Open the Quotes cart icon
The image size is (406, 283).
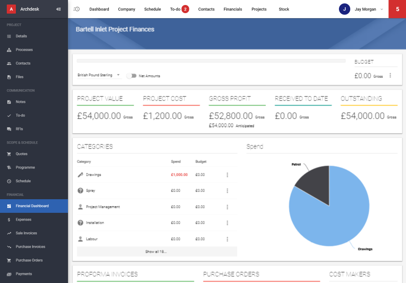point(9,154)
